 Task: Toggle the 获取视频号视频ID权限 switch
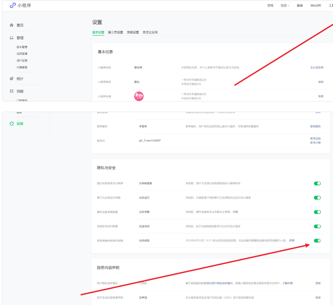317,240
